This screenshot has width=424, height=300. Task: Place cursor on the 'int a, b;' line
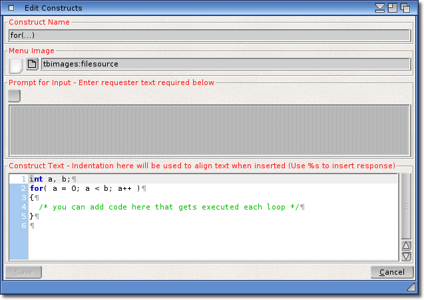[53, 179]
